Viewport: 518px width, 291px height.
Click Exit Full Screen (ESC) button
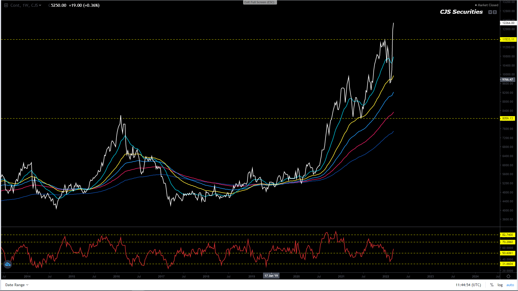click(x=260, y=2)
